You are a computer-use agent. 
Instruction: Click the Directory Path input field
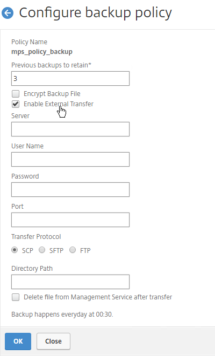[70, 282]
